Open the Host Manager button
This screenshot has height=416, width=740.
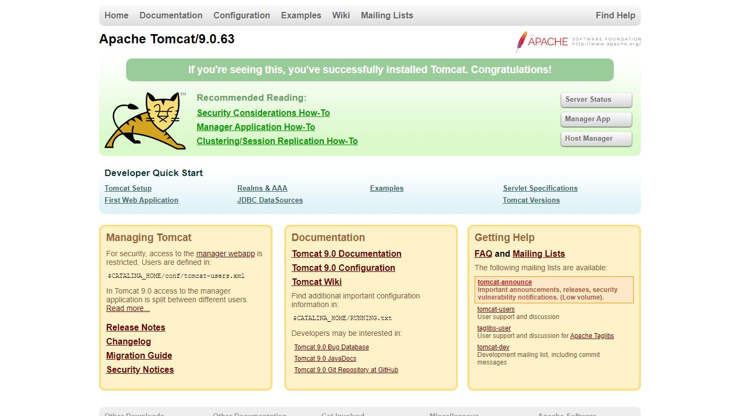point(596,139)
